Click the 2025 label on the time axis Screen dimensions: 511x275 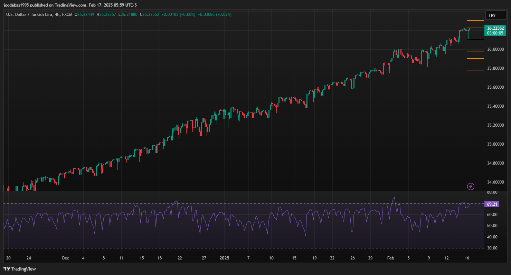224,258
